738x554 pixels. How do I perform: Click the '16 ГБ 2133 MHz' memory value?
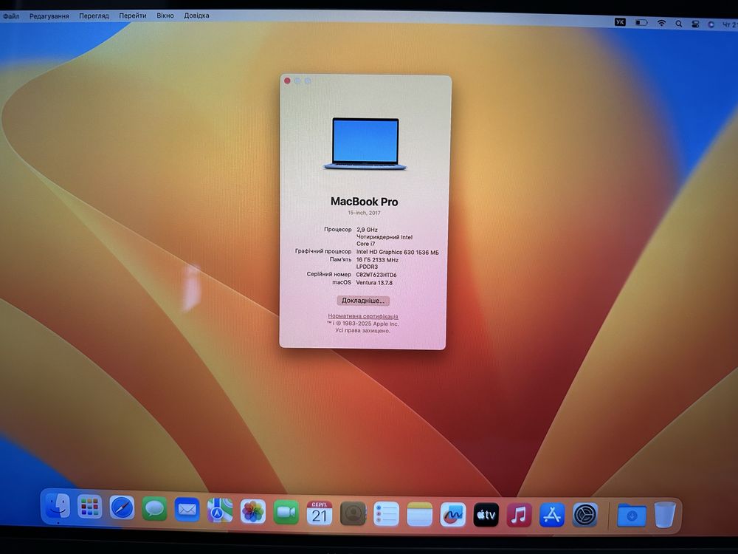377,259
